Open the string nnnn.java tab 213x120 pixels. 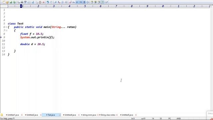point(89,115)
